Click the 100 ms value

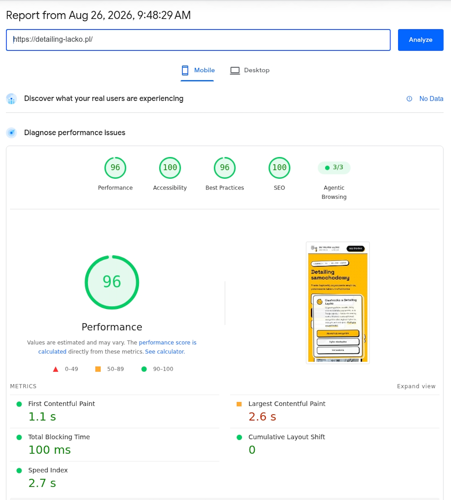(x=50, y=450)
